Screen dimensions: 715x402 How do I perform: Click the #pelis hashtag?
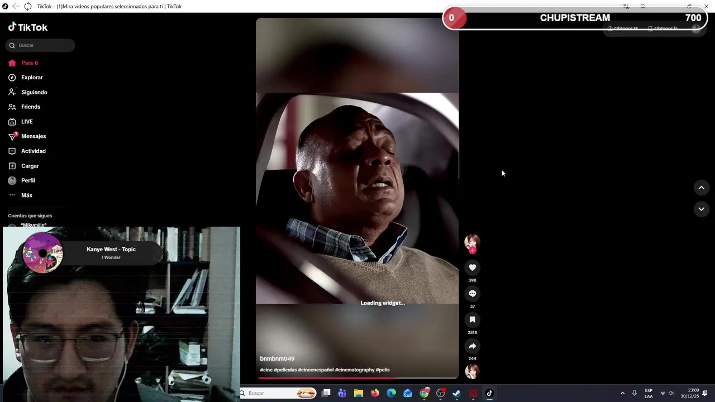(x=383, y=370)
